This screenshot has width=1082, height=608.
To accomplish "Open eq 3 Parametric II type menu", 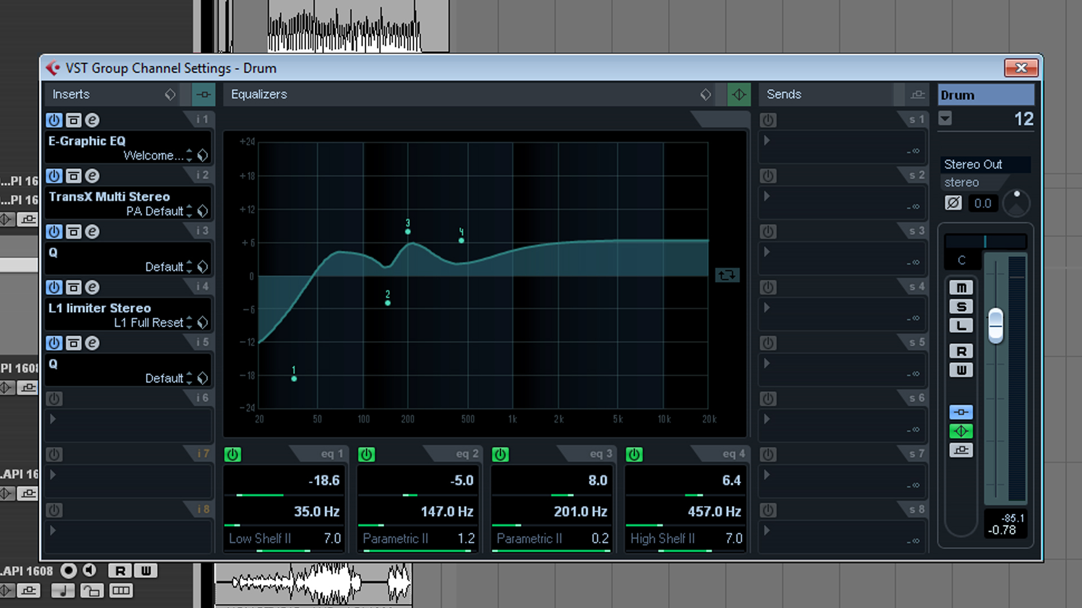I will 529,539.
